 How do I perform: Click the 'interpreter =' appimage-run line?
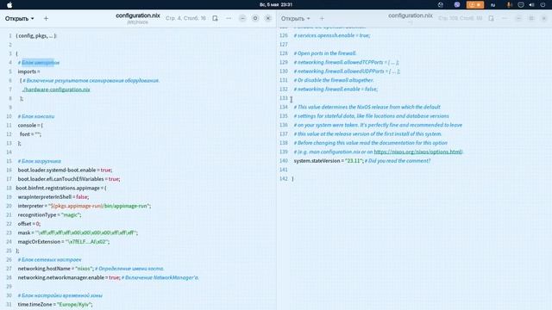pyautogui.click(x=85, y=206)
